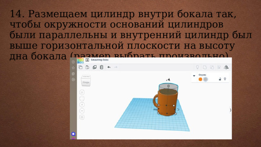Click the Fit all in view icon

82,98
